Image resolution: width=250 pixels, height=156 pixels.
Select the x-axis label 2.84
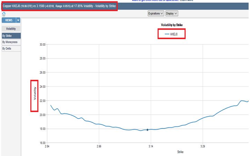(47, 146)
